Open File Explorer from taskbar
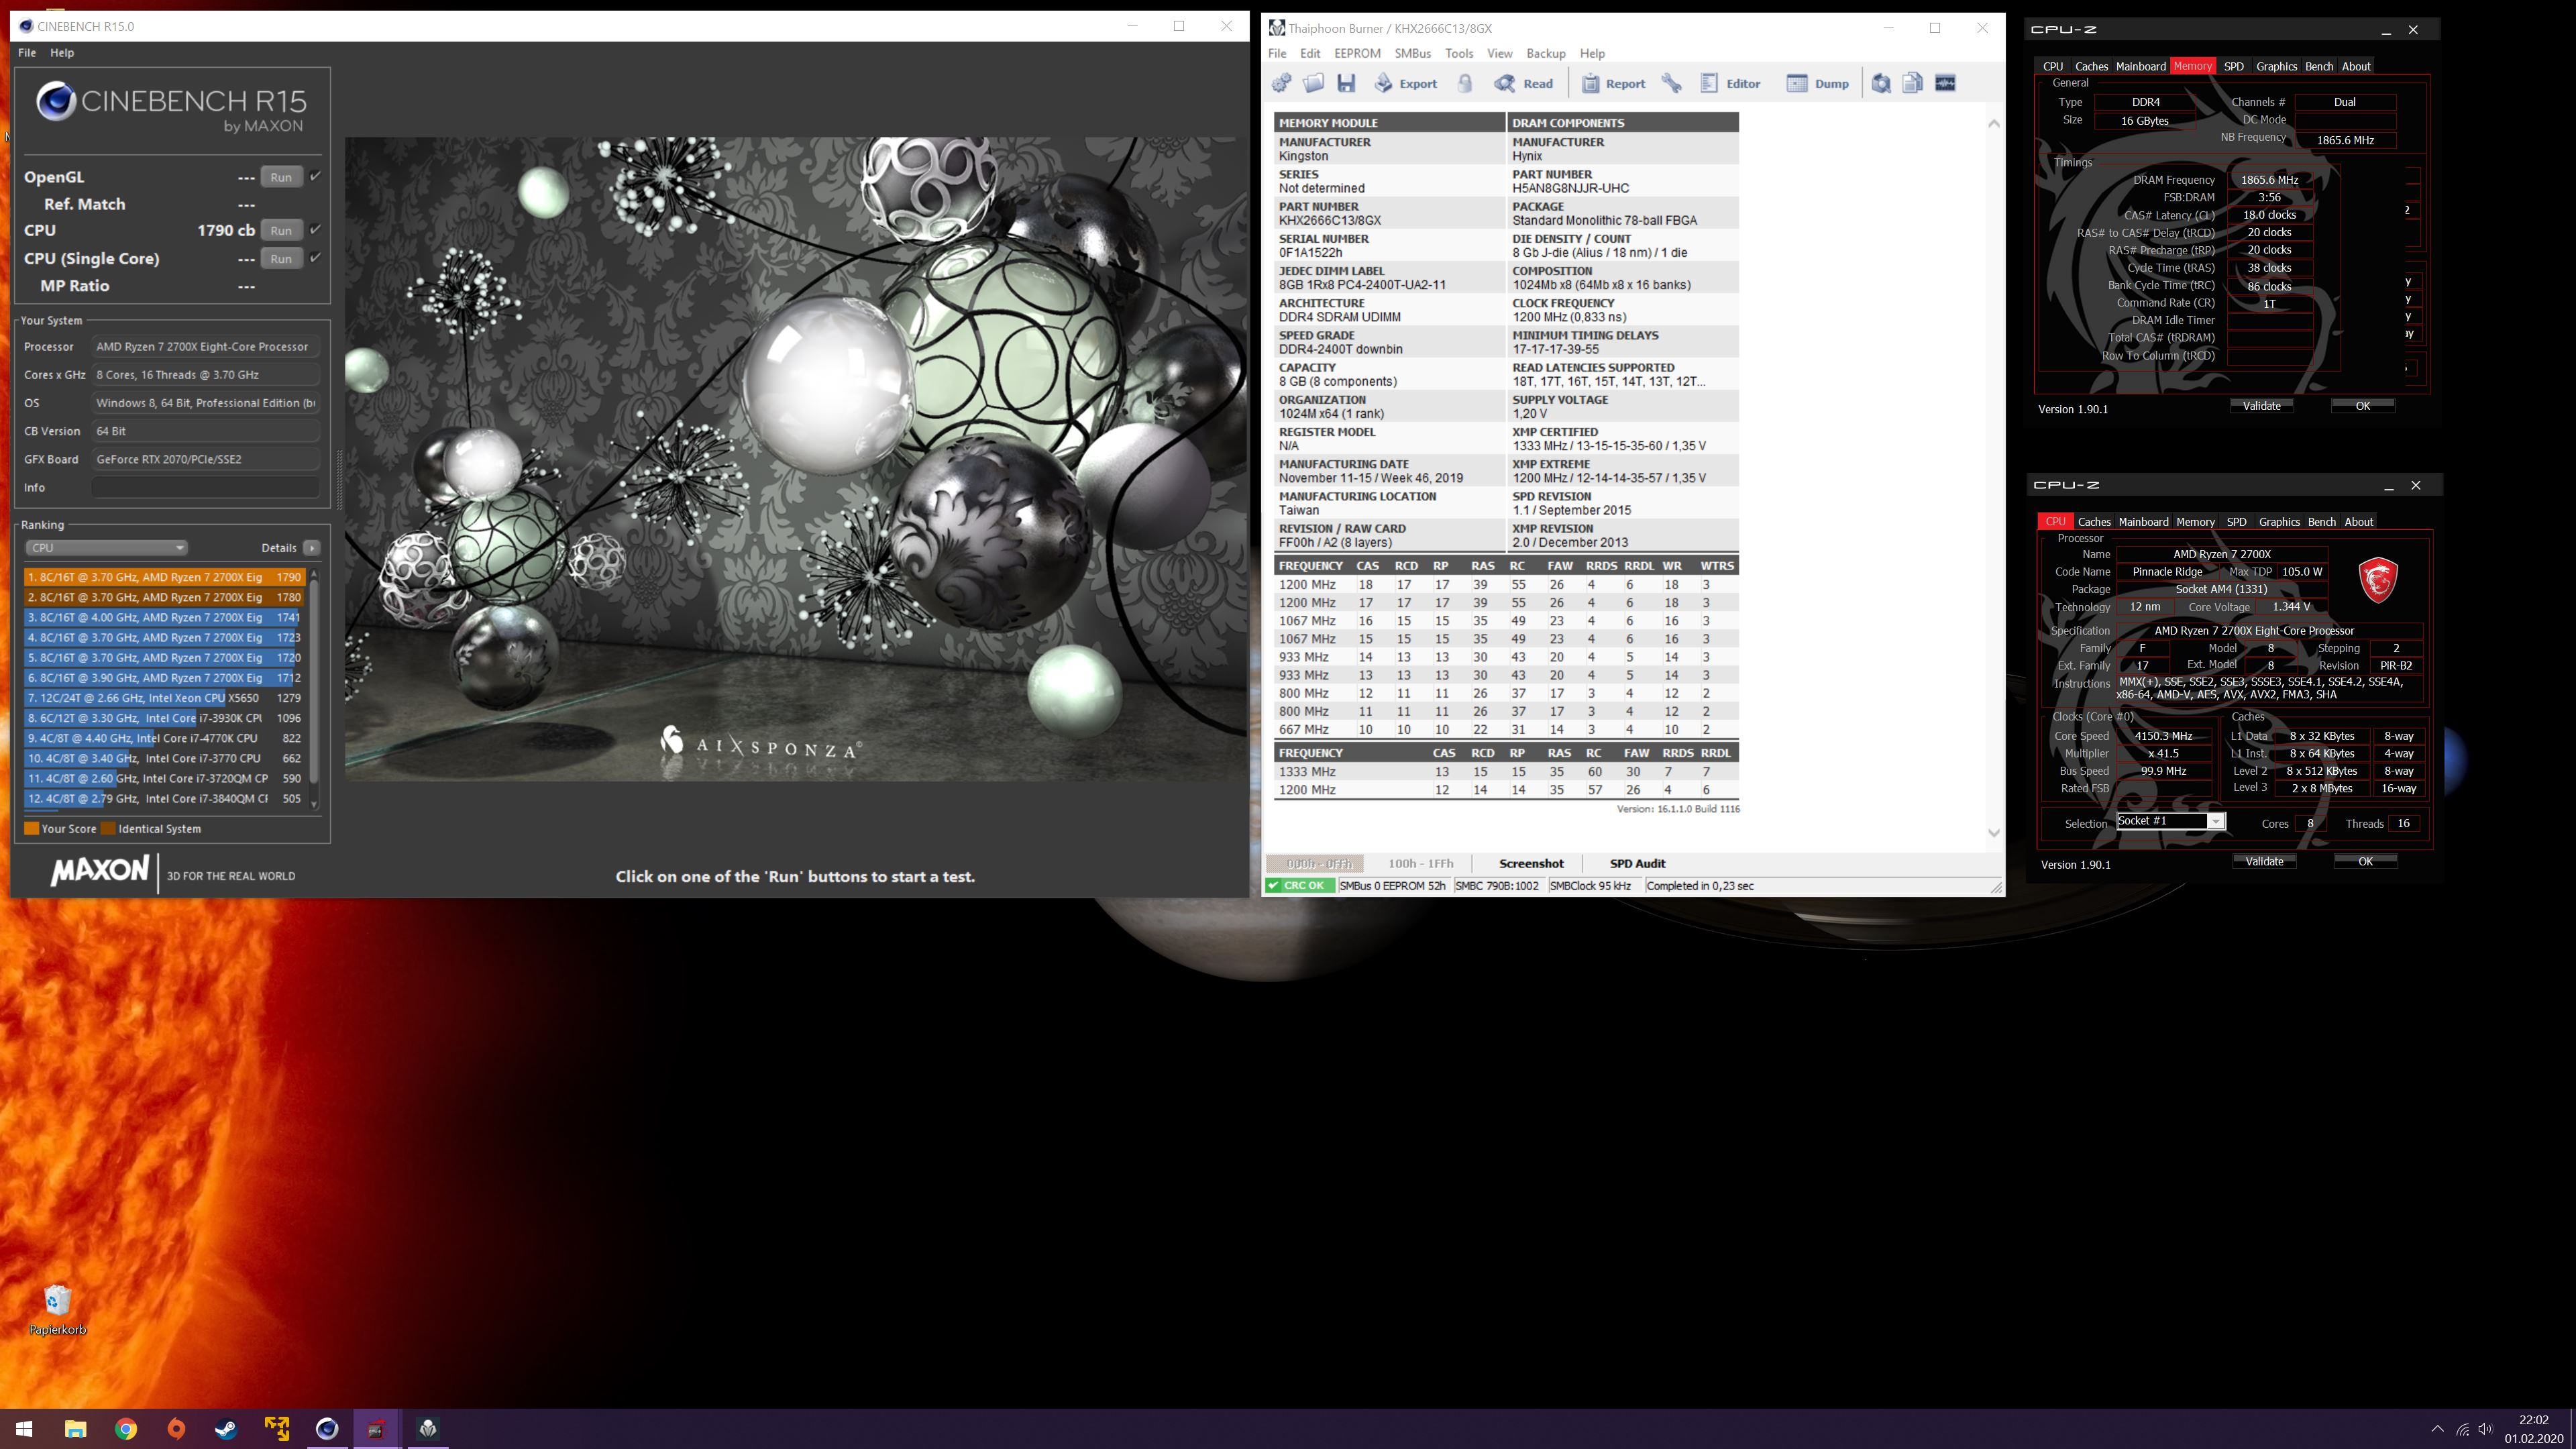Viewport: 2576px width, 1449px height. tap(75, 1429)
